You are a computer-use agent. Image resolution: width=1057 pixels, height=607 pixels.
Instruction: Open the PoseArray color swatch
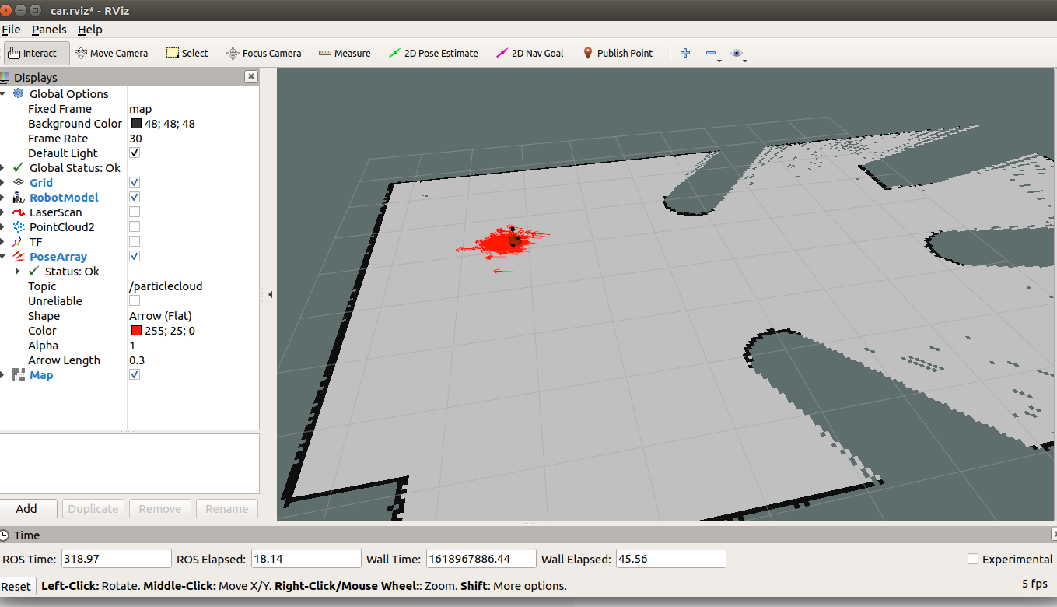pyautogui.click(x=135, y=330)
